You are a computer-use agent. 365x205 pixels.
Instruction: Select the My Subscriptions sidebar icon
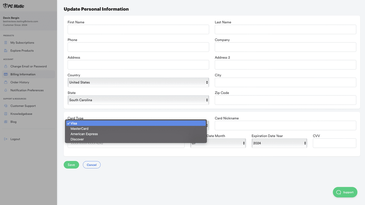pos(6,42)
